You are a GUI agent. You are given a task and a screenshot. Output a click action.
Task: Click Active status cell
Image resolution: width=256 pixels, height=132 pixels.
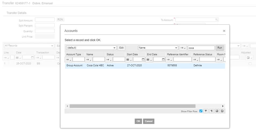point(110,65)
